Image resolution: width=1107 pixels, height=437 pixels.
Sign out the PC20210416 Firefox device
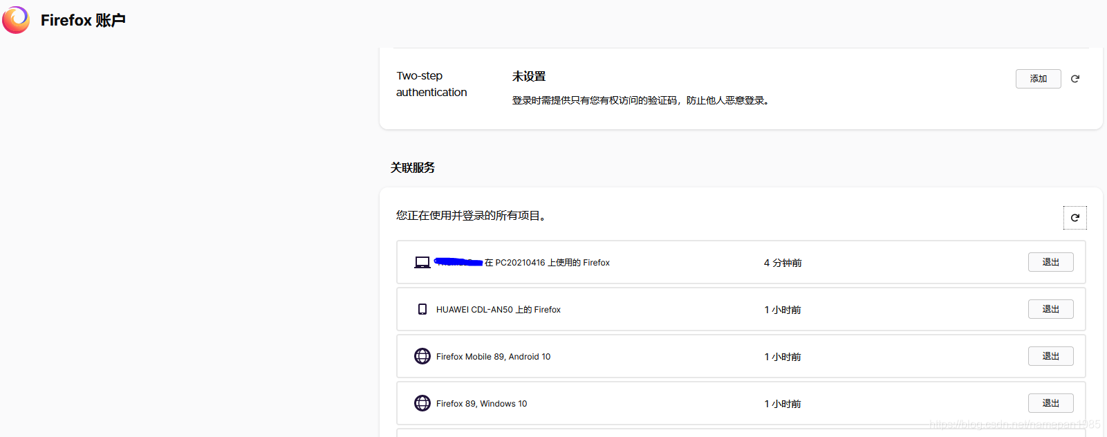click(x=1050, y=262)
